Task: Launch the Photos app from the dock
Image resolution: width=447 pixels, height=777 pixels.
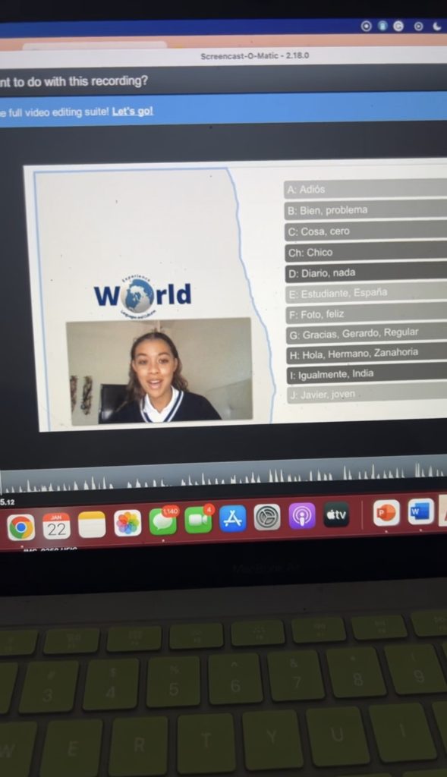Action: coord(127,524)
